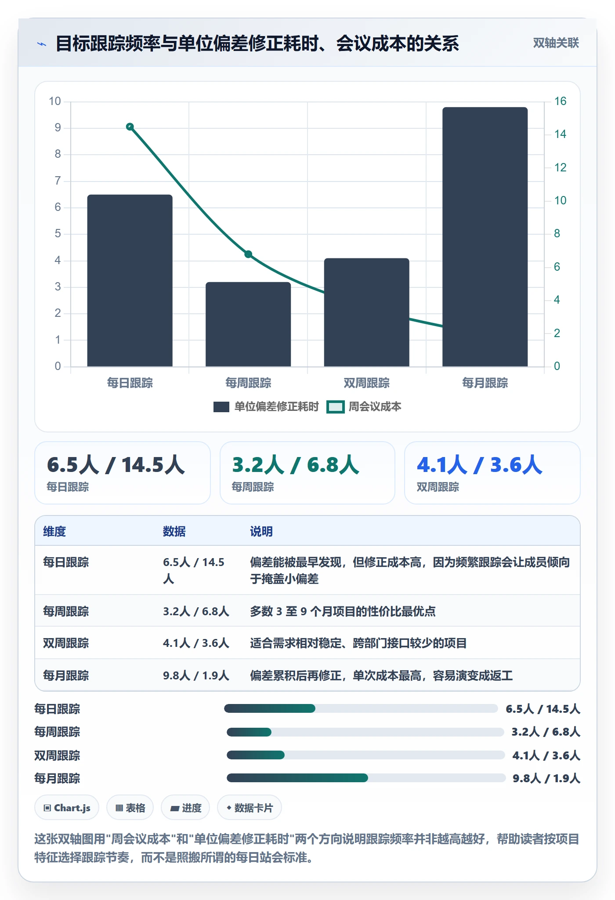Image resolution: width=615 pixels, height=900 pixels.
Task: Click the footer description paragraph
Action: (307, 848)
